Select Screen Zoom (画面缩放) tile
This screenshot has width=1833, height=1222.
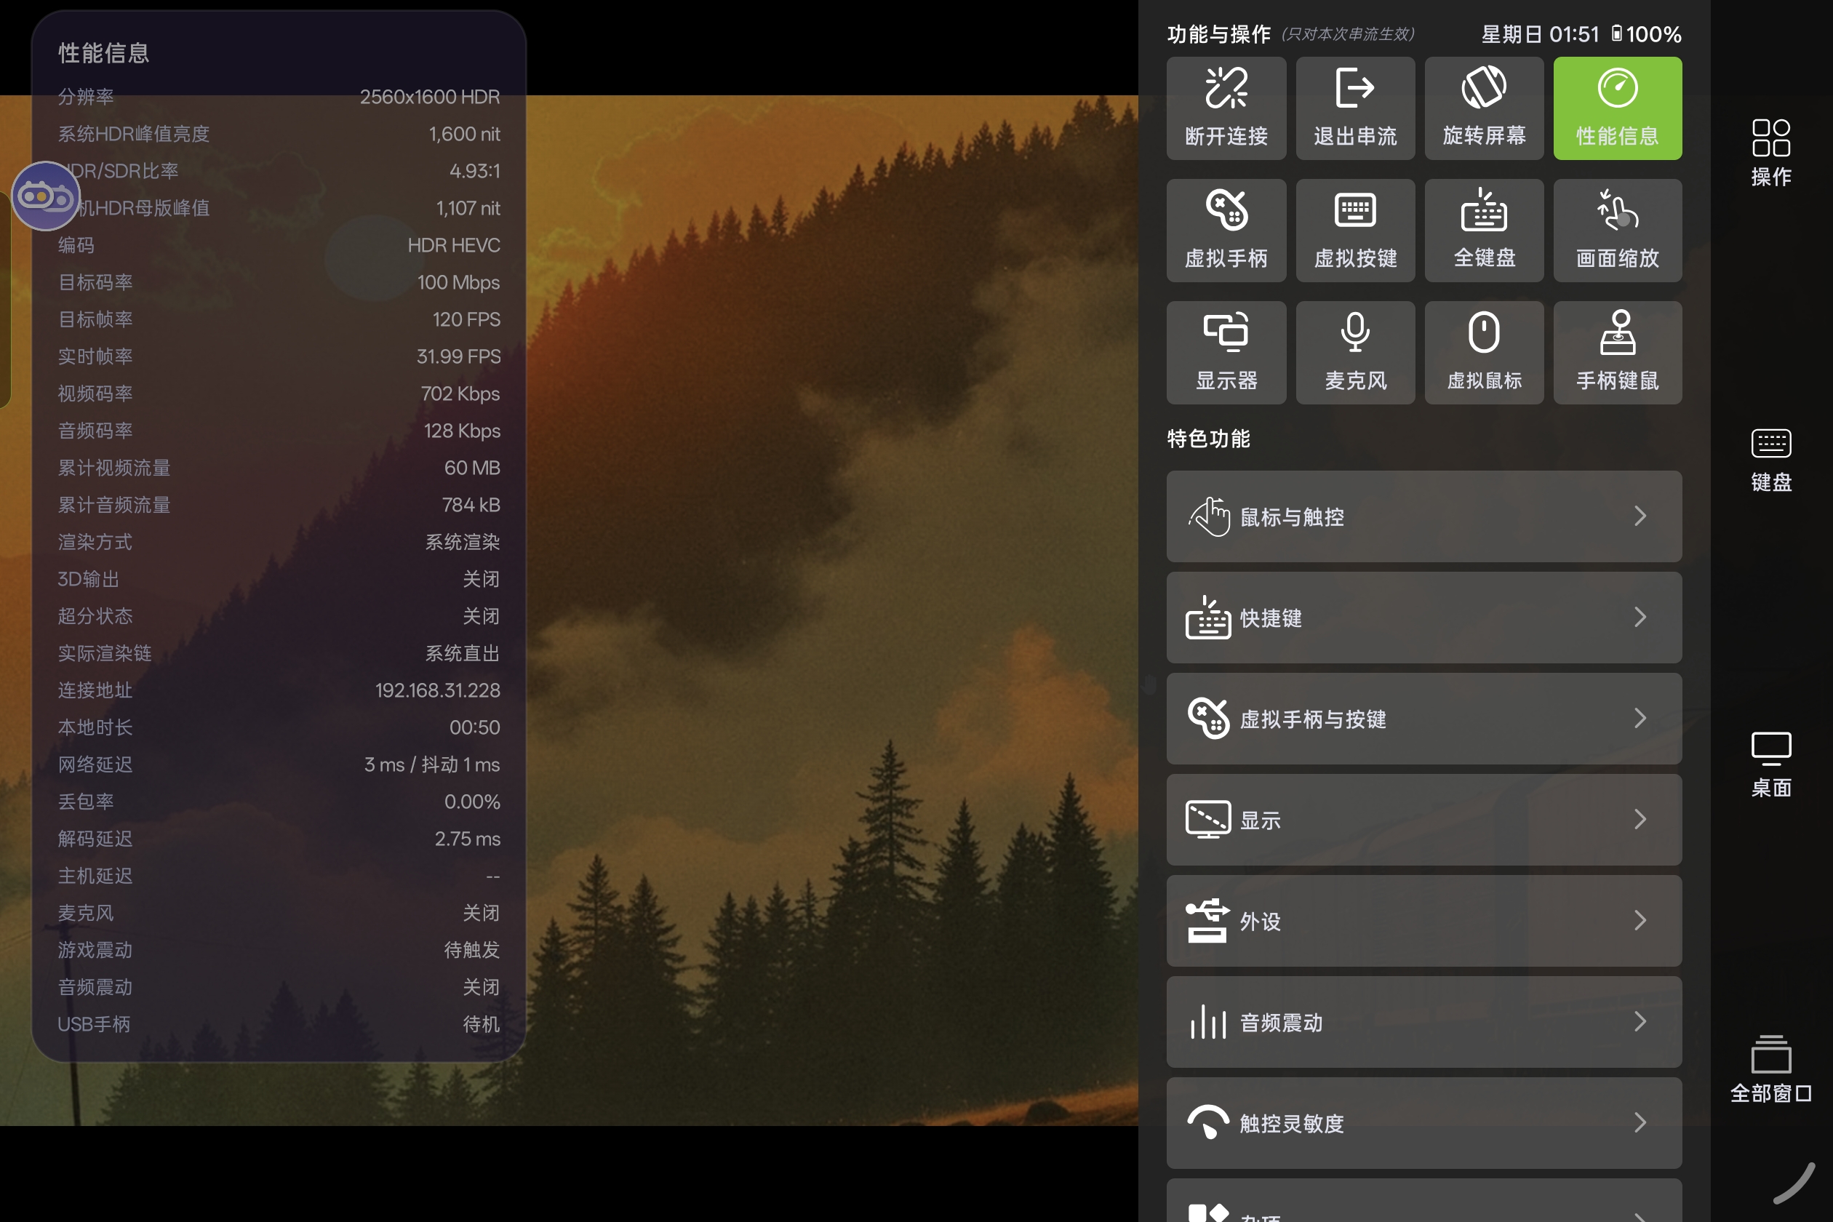[1617, 231]
